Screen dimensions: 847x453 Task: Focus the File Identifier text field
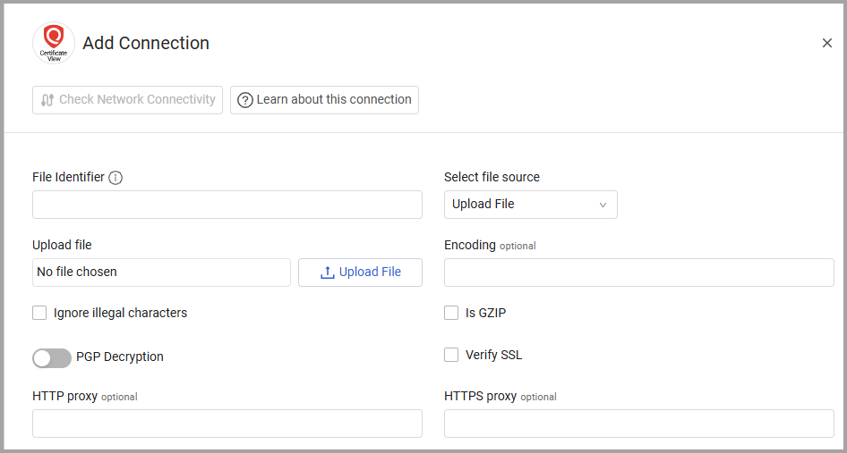tap(227, 205)
